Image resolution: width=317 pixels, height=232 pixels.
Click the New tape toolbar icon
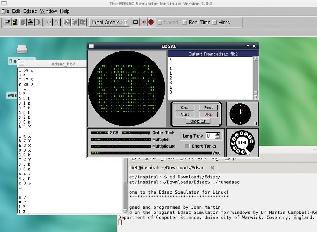pos(7,22)
